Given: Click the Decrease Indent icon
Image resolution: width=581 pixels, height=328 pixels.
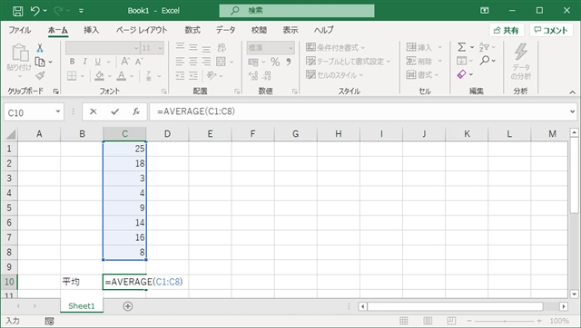Looking at the screenshot, I should tap(180, 76).
